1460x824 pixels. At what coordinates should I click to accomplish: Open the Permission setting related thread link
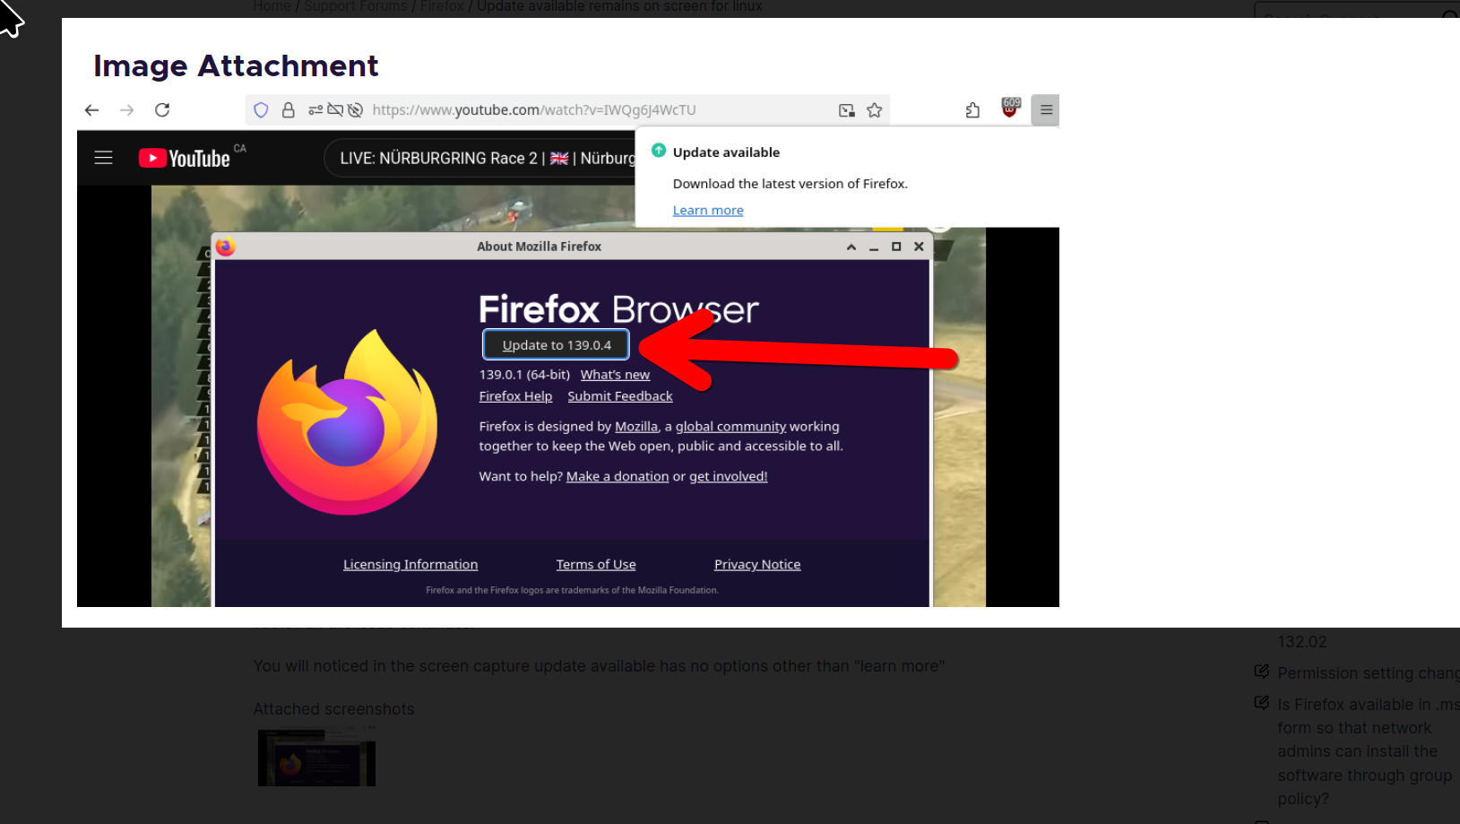(x=1368, y=673)
